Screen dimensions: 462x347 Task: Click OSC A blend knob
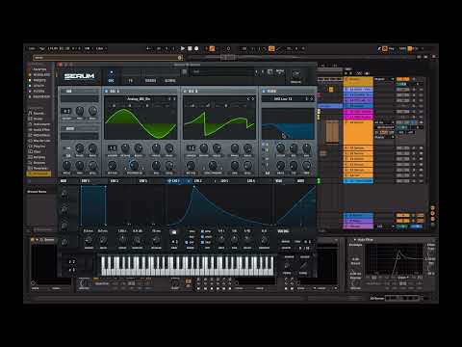tap(139, 148)
